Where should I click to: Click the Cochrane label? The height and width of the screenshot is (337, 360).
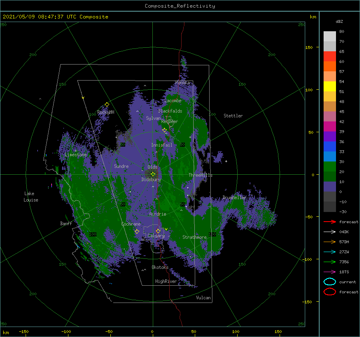click(131, 224)
